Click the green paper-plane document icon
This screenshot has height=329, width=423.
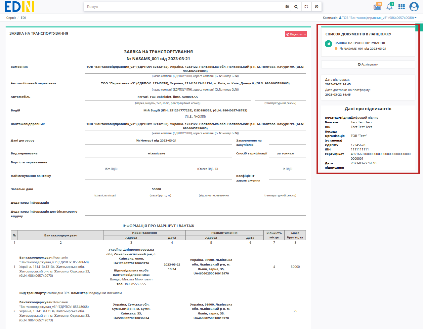click(x=328, y=44)
